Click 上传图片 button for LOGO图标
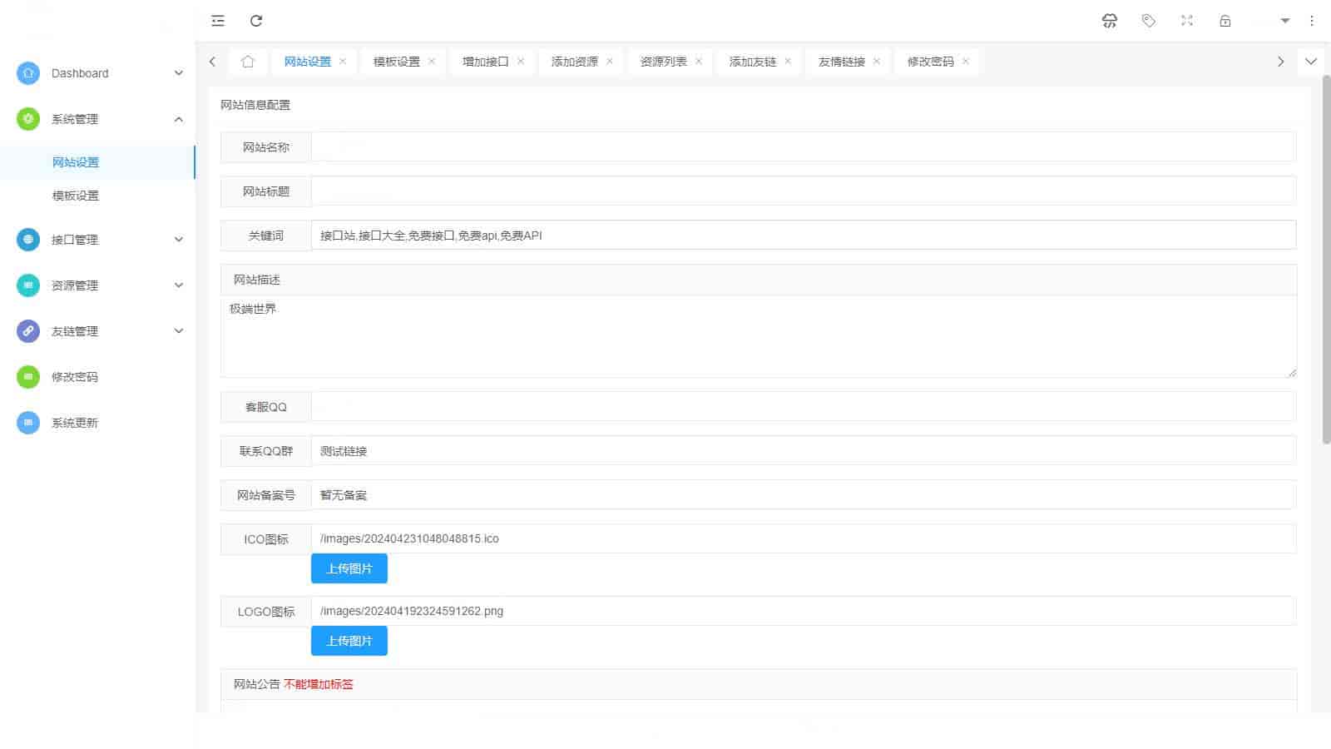 coord(349,642)
